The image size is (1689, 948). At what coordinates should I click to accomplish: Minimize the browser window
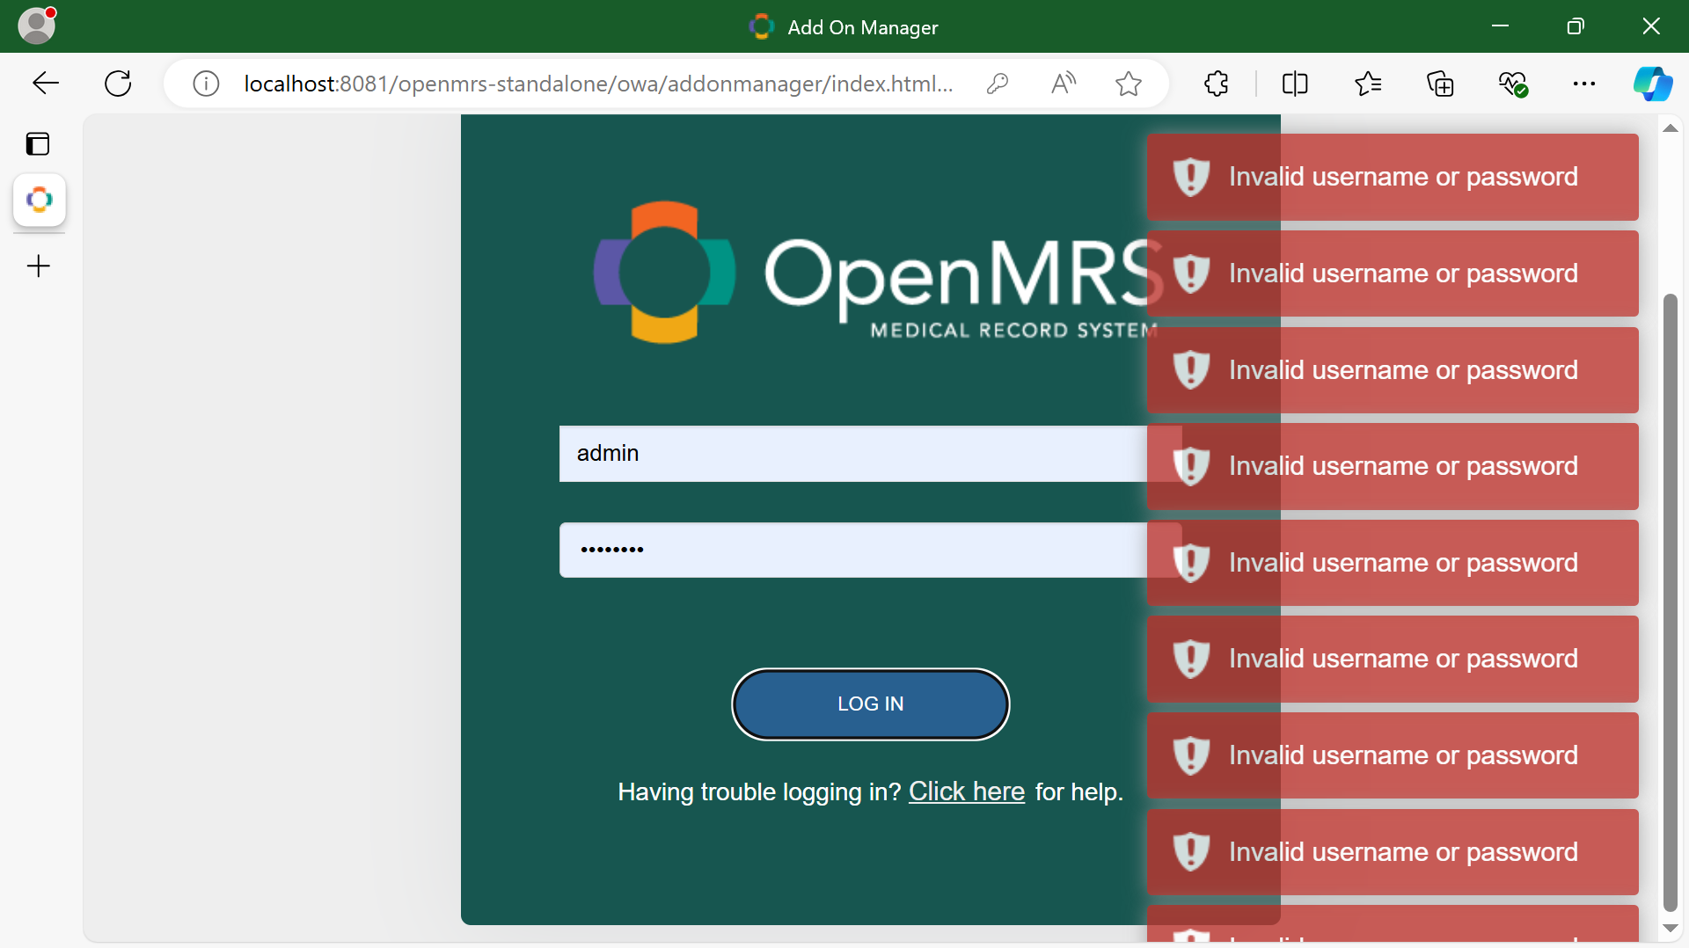pyautogui.click(x=1501, y=26)
